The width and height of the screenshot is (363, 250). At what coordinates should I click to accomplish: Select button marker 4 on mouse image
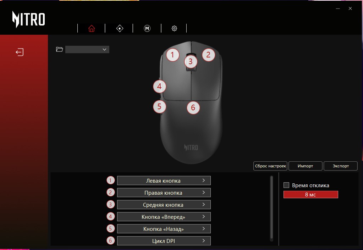click(159, 87)
